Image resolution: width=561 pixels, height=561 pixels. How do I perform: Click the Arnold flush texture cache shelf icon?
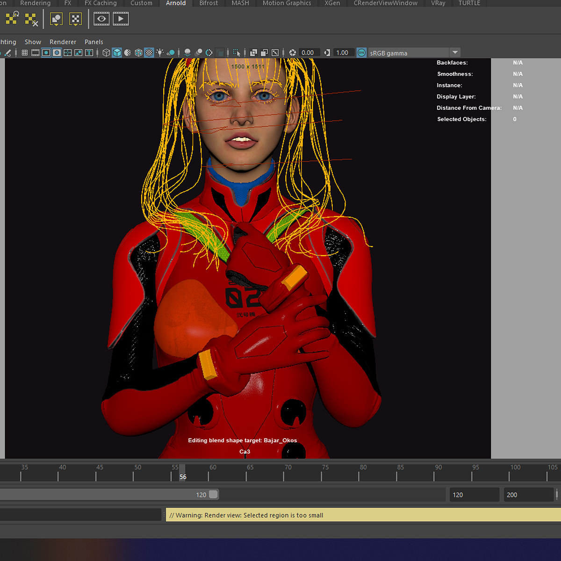point(12,19)
